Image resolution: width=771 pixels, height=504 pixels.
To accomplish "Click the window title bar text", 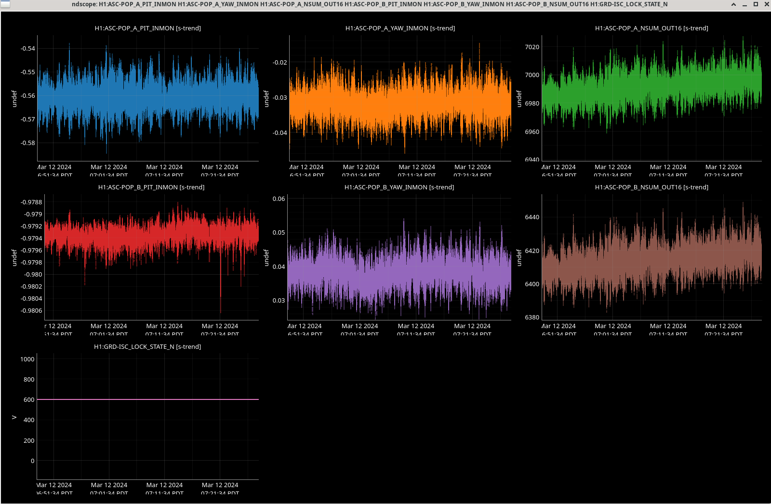I will [x=369, y=4].
